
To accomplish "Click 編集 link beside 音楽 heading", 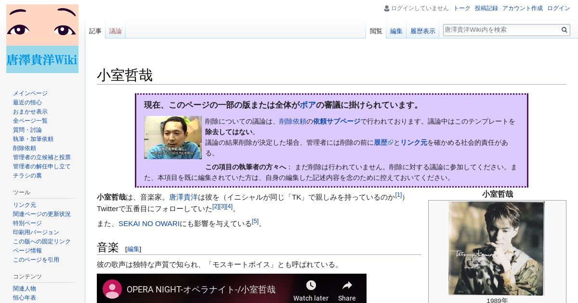I will tap(133, 249).
